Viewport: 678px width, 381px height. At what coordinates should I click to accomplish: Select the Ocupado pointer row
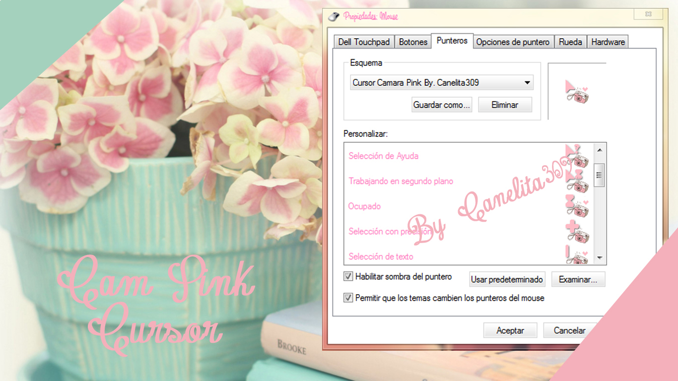(x=468, y=206)
